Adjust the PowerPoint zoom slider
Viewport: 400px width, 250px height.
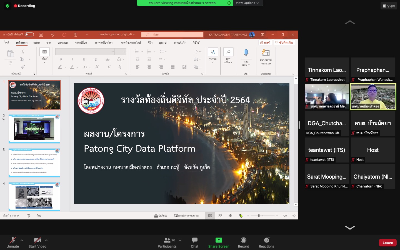tap(259, 216)
